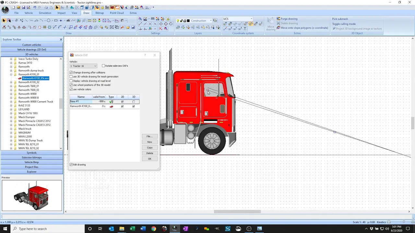Expand the Kenworth T600_01 tree node
Screen dimensions: 415x233
(x=11, y=86)
